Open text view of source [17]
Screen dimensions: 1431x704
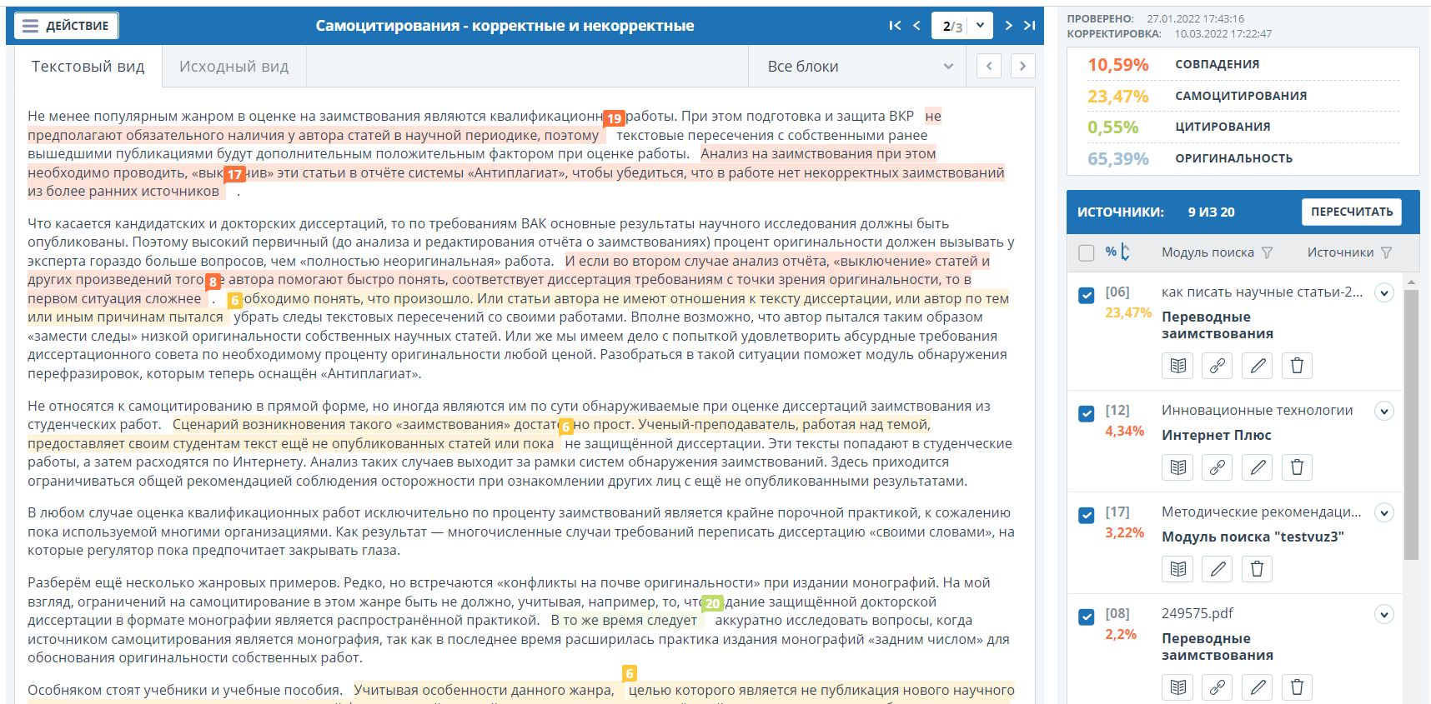pyautogui.click(x=1177, y=569)
